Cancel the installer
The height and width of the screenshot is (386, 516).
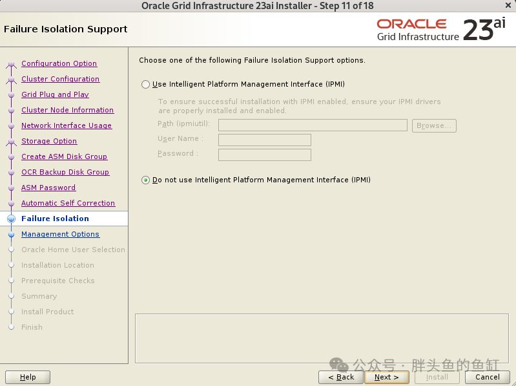point(488,377)
